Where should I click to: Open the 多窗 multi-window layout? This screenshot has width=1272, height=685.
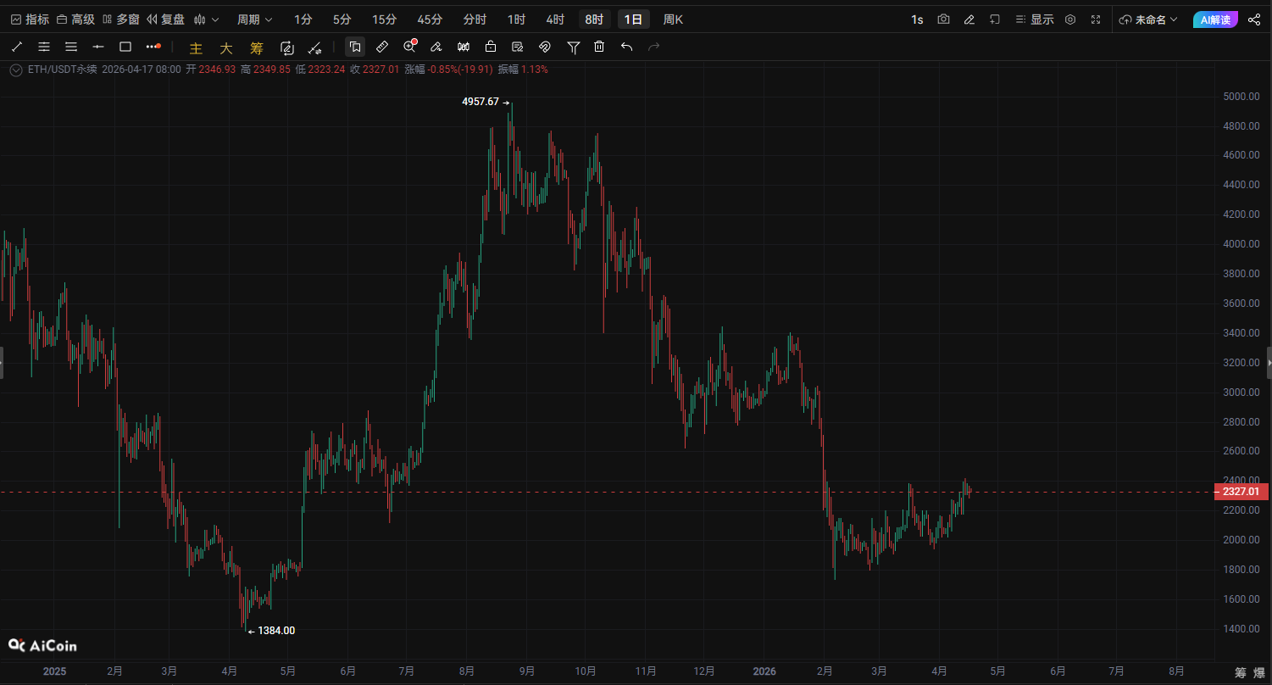120,19
